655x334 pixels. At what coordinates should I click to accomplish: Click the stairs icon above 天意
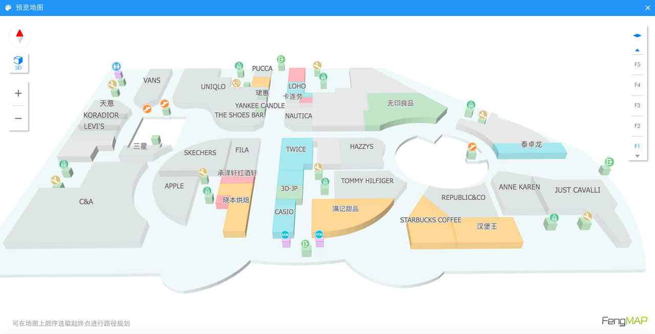pyautogui.click(x=112, y=84)
